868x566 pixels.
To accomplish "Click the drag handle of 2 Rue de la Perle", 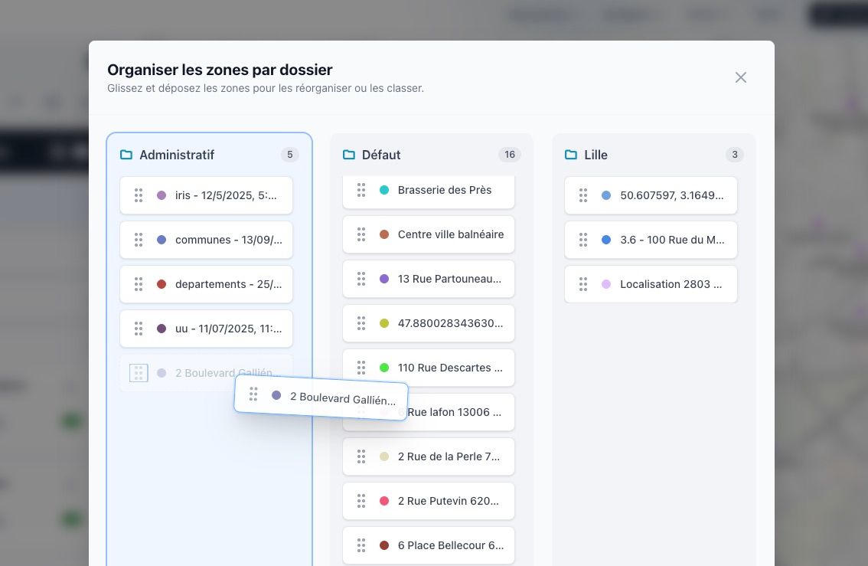I will point(361,456).
